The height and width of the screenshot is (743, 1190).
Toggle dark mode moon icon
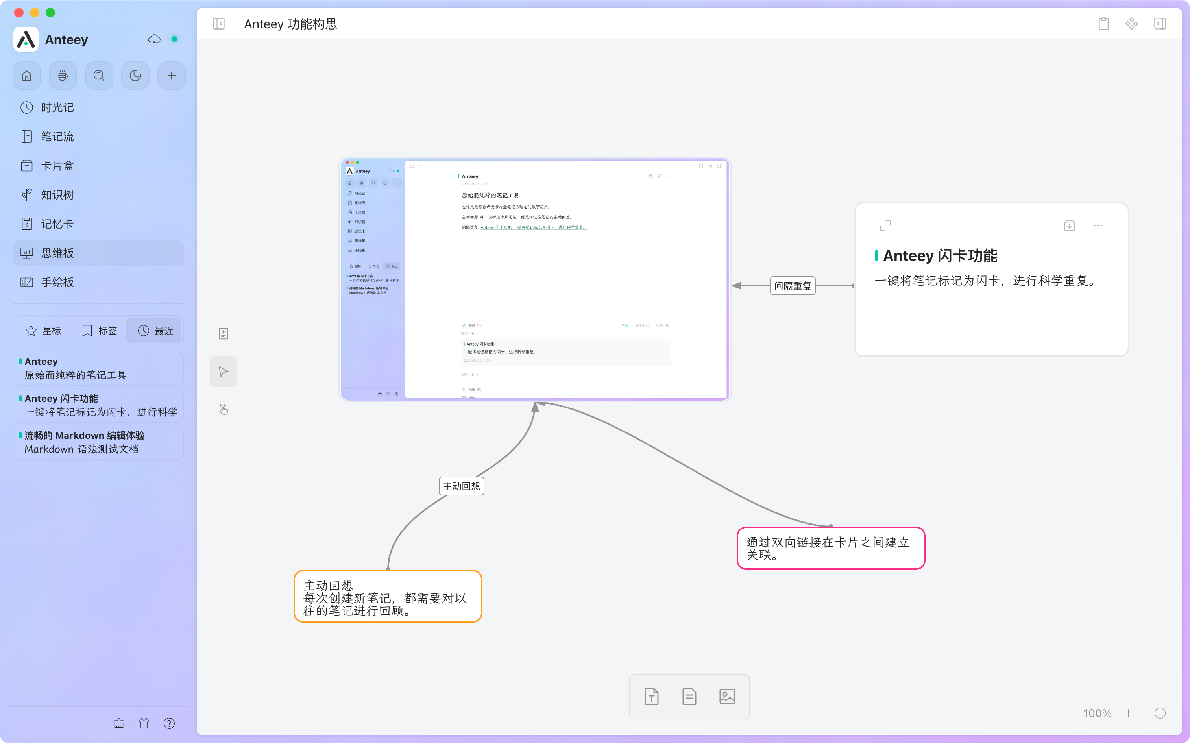(x=135, y=76)
